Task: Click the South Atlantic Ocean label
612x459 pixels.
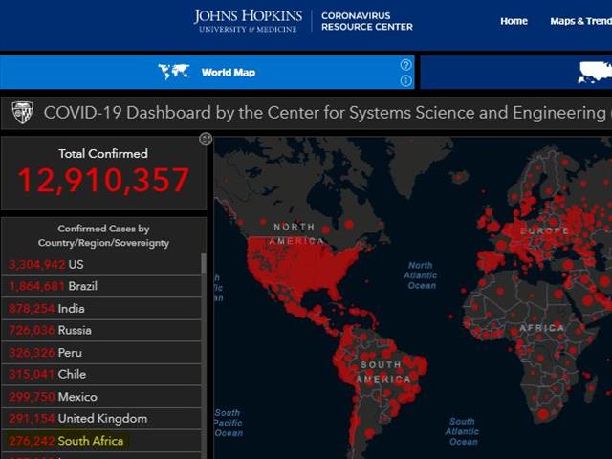Action: coord(463,431)
